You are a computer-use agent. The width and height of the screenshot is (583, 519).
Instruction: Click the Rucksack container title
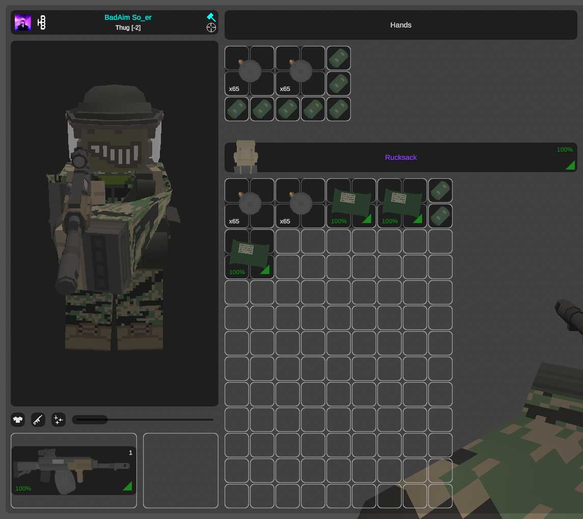pyautogui.click(x=401, y=157)
